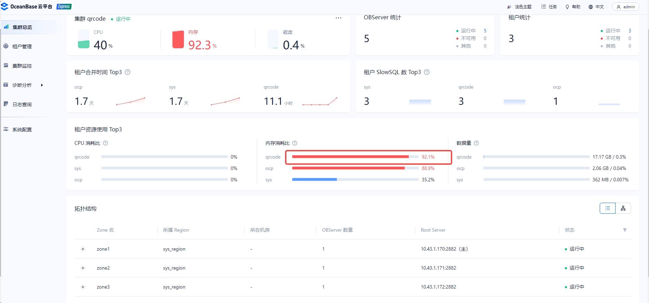Click ocp memory consumption bar 88.9%
Viewport: 649px width, 303px height.
tap(355, 168)
